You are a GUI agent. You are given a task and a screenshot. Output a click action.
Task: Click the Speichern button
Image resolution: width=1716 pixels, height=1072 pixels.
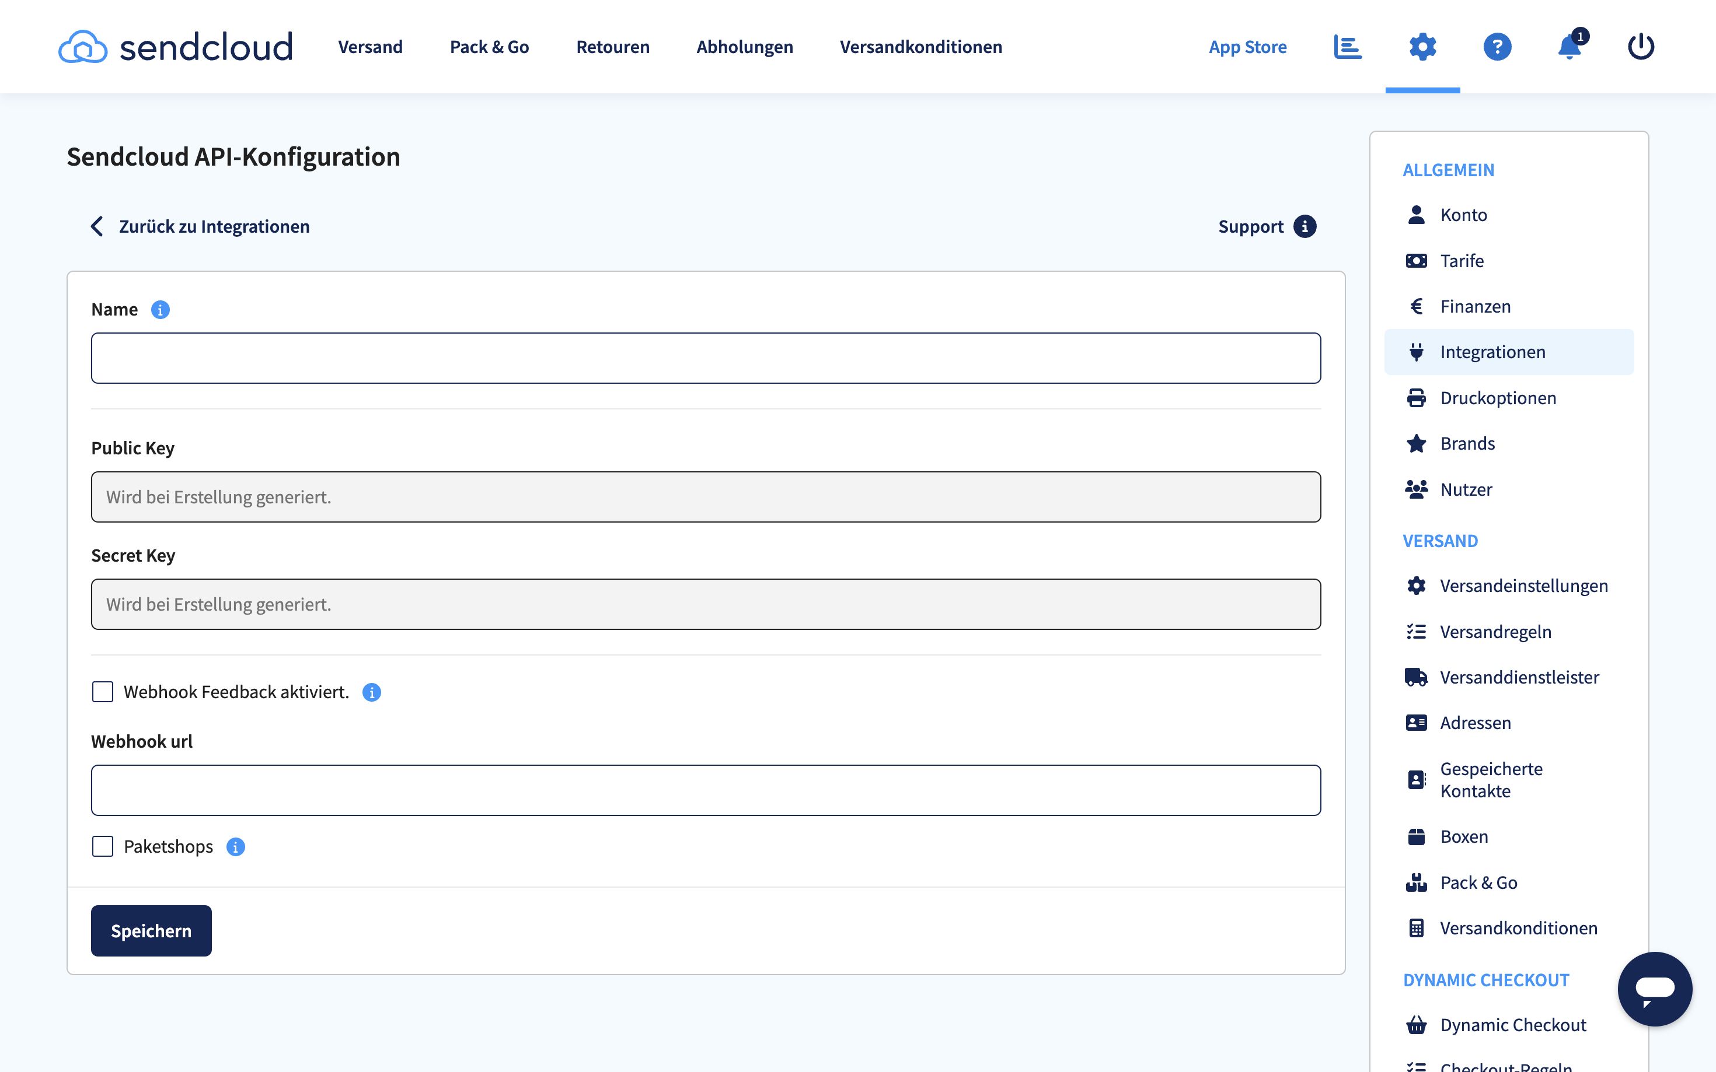pyautogui.click(x=151, y=930)
